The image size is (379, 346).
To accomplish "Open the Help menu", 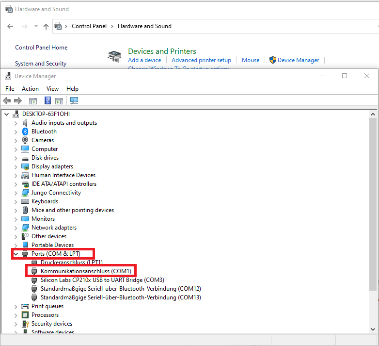I will point(72,89).
